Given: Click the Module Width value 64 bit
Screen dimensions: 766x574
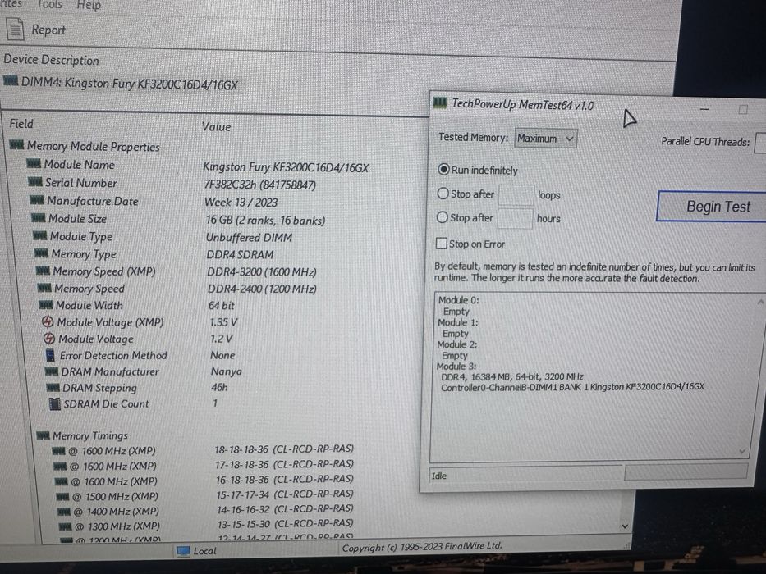Looking at the screenshot, I should pos(222,306).
